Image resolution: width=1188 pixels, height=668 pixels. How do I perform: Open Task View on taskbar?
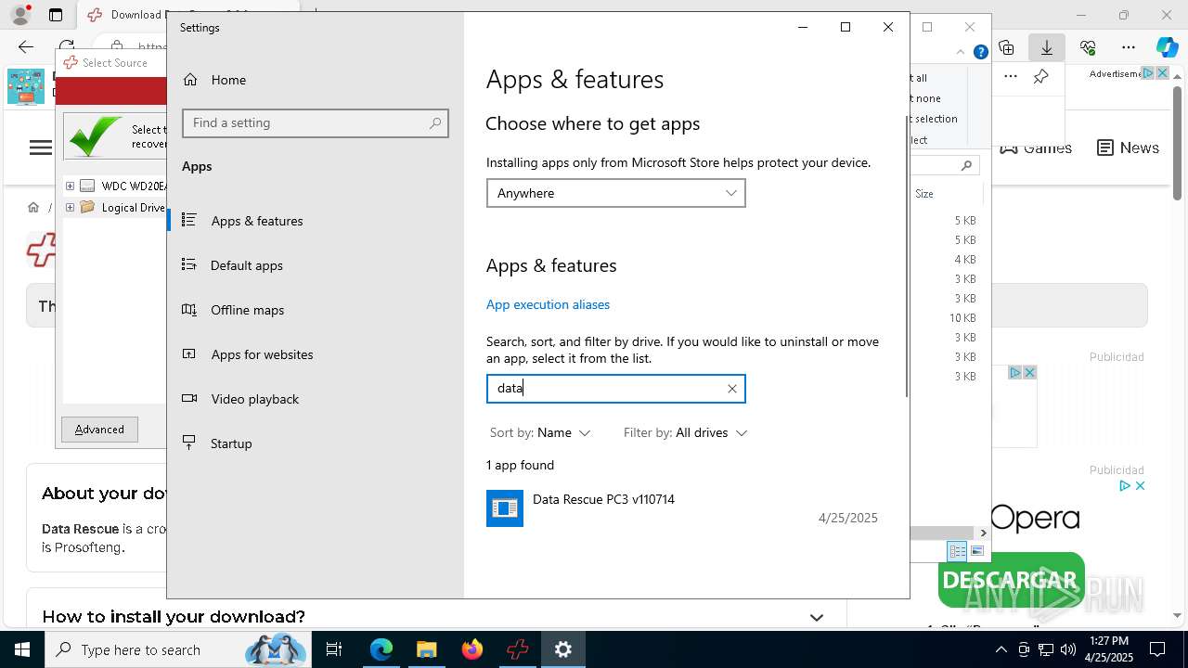334,649
